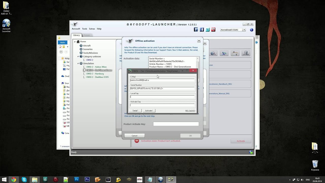
Task: Open Windows Start button
Action: point(4,179)
